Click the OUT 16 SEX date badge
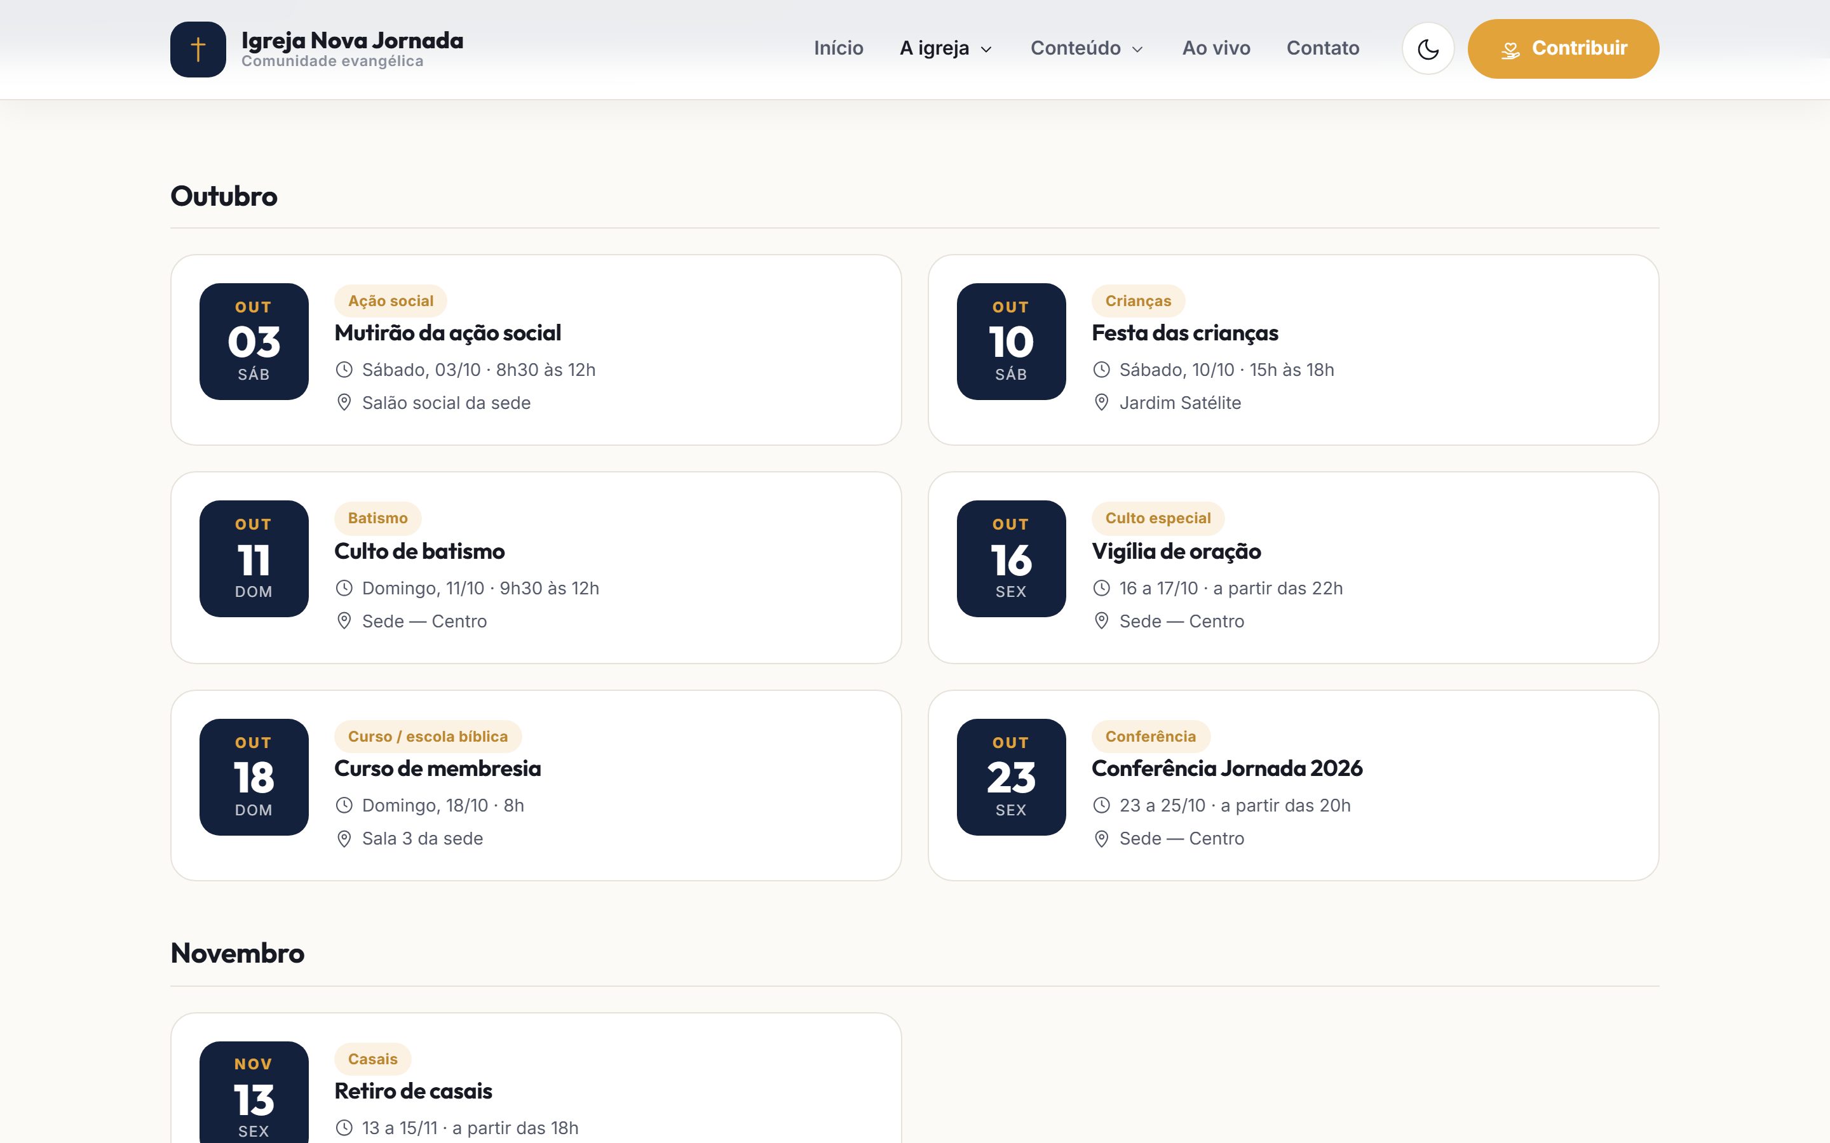This screenshot has width=1830, height=1143. point(1011,559)
